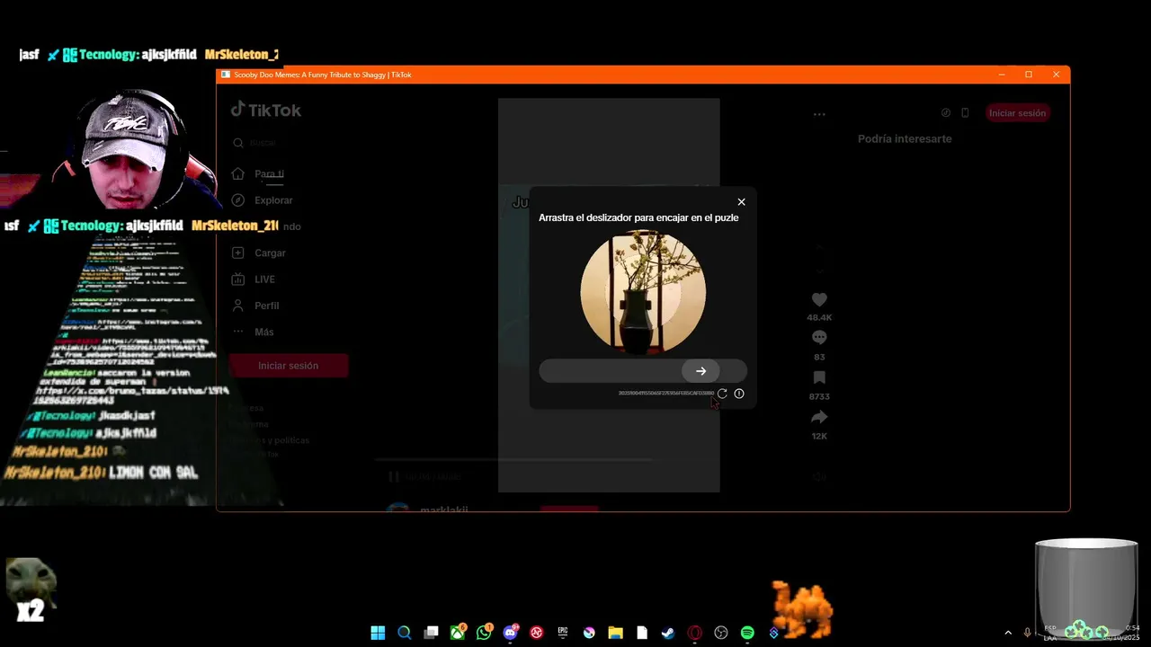Open WhatsApp from the taskbar
Image resolution: width=1151 pixels, height=647 pixels.
tap(484, 633)
